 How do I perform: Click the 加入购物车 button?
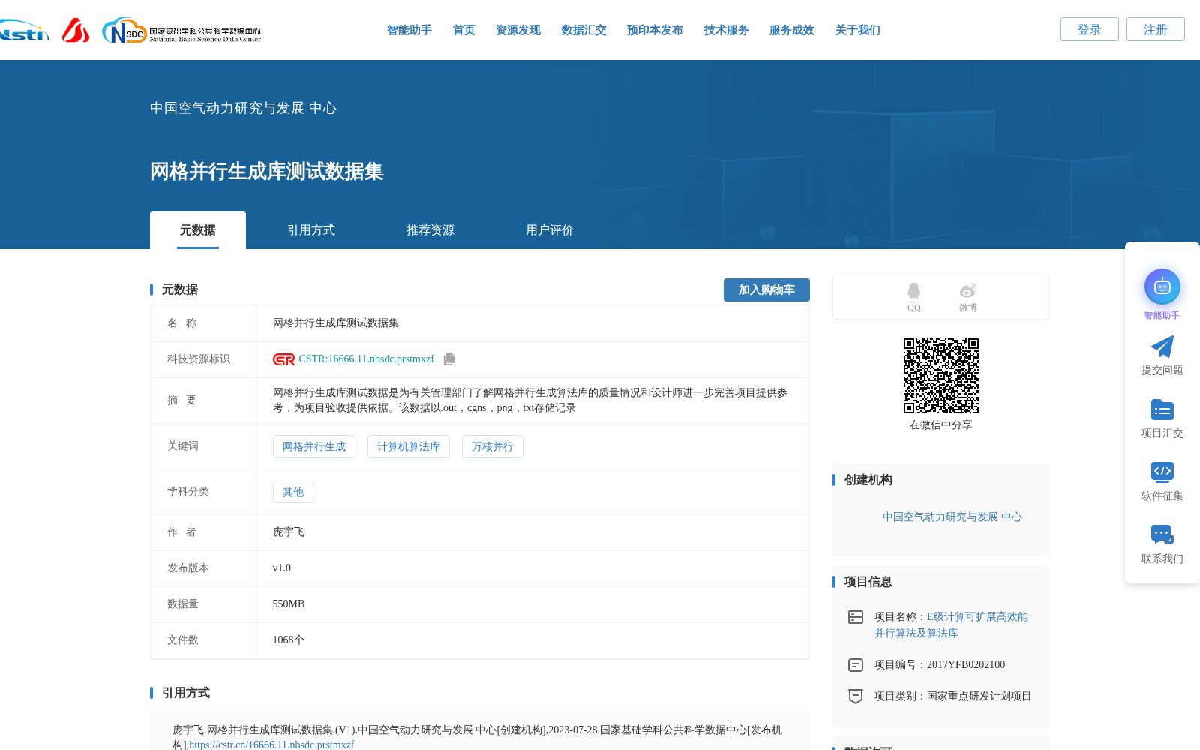766,289
